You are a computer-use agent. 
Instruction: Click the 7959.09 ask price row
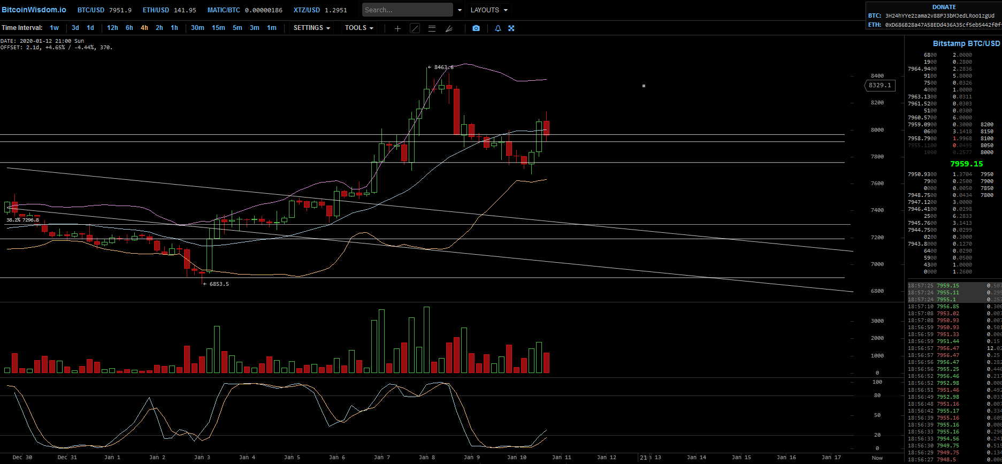(x=940, y=125)
